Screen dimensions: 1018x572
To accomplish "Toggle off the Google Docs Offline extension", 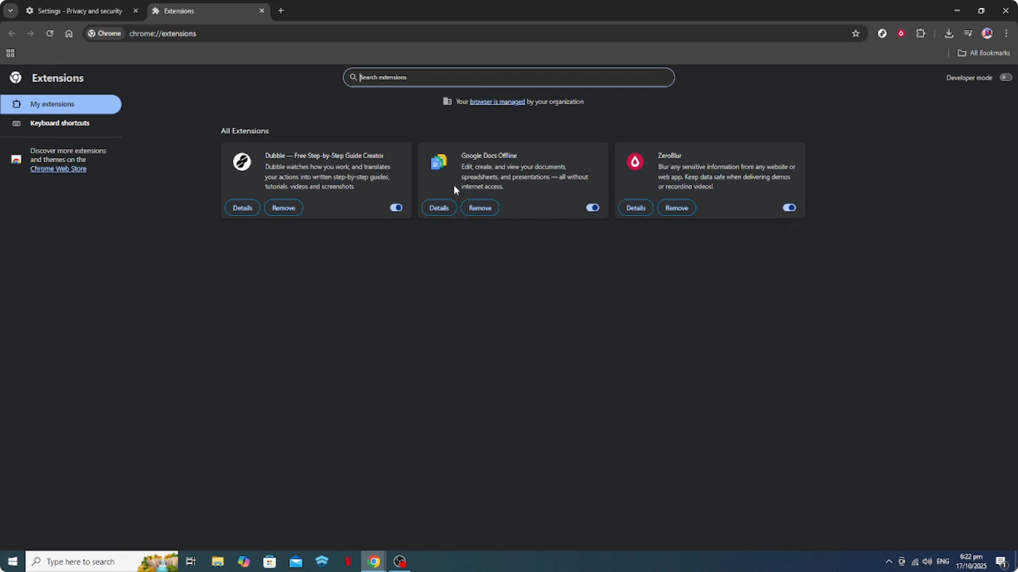I will 592,207.
